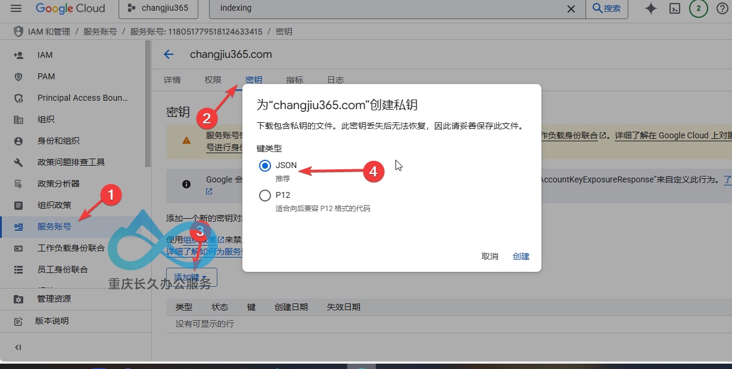Click the 状态 column header

(x=220, y=307)
